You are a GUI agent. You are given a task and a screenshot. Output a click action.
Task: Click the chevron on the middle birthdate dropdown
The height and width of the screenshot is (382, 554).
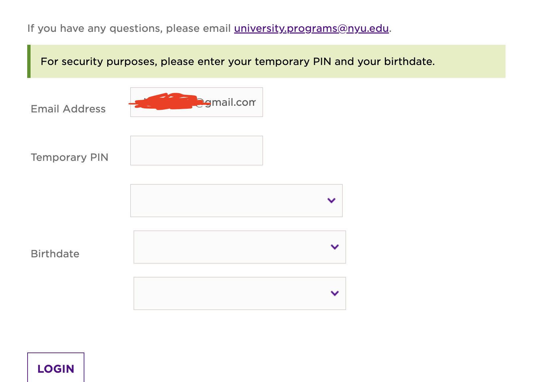[x=334, y=247]
